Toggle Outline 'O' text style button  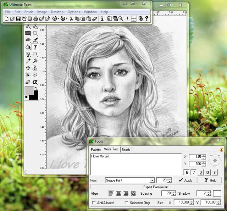point(207,172)
